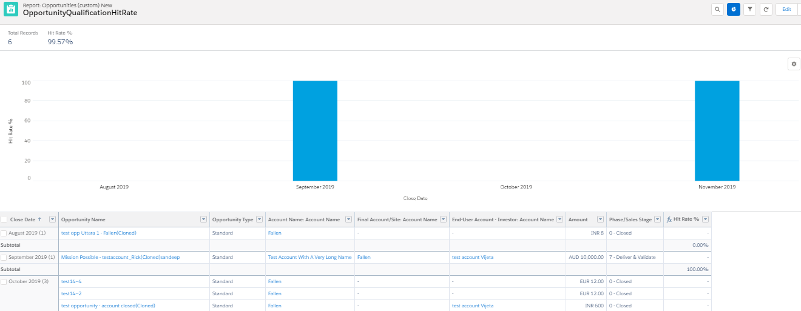Screen dimensions: 801x311
Task: Click the Phase/Sales Stage column header text
Action: click(630, 219)
